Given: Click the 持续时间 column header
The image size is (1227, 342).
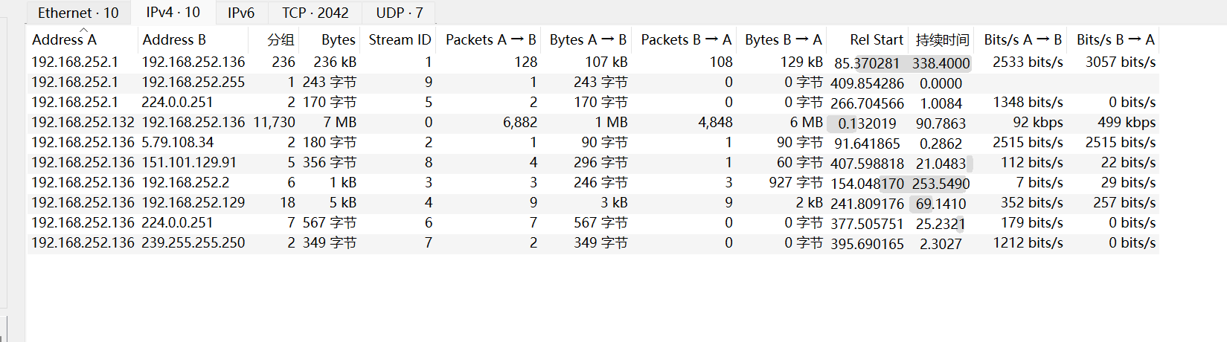Looking at the screenshot, I should tap(942, 40).
